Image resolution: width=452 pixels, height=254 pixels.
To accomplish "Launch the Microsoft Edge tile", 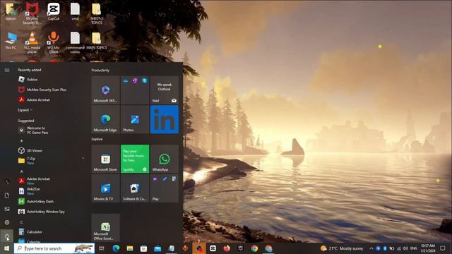I will click(105, 119).
